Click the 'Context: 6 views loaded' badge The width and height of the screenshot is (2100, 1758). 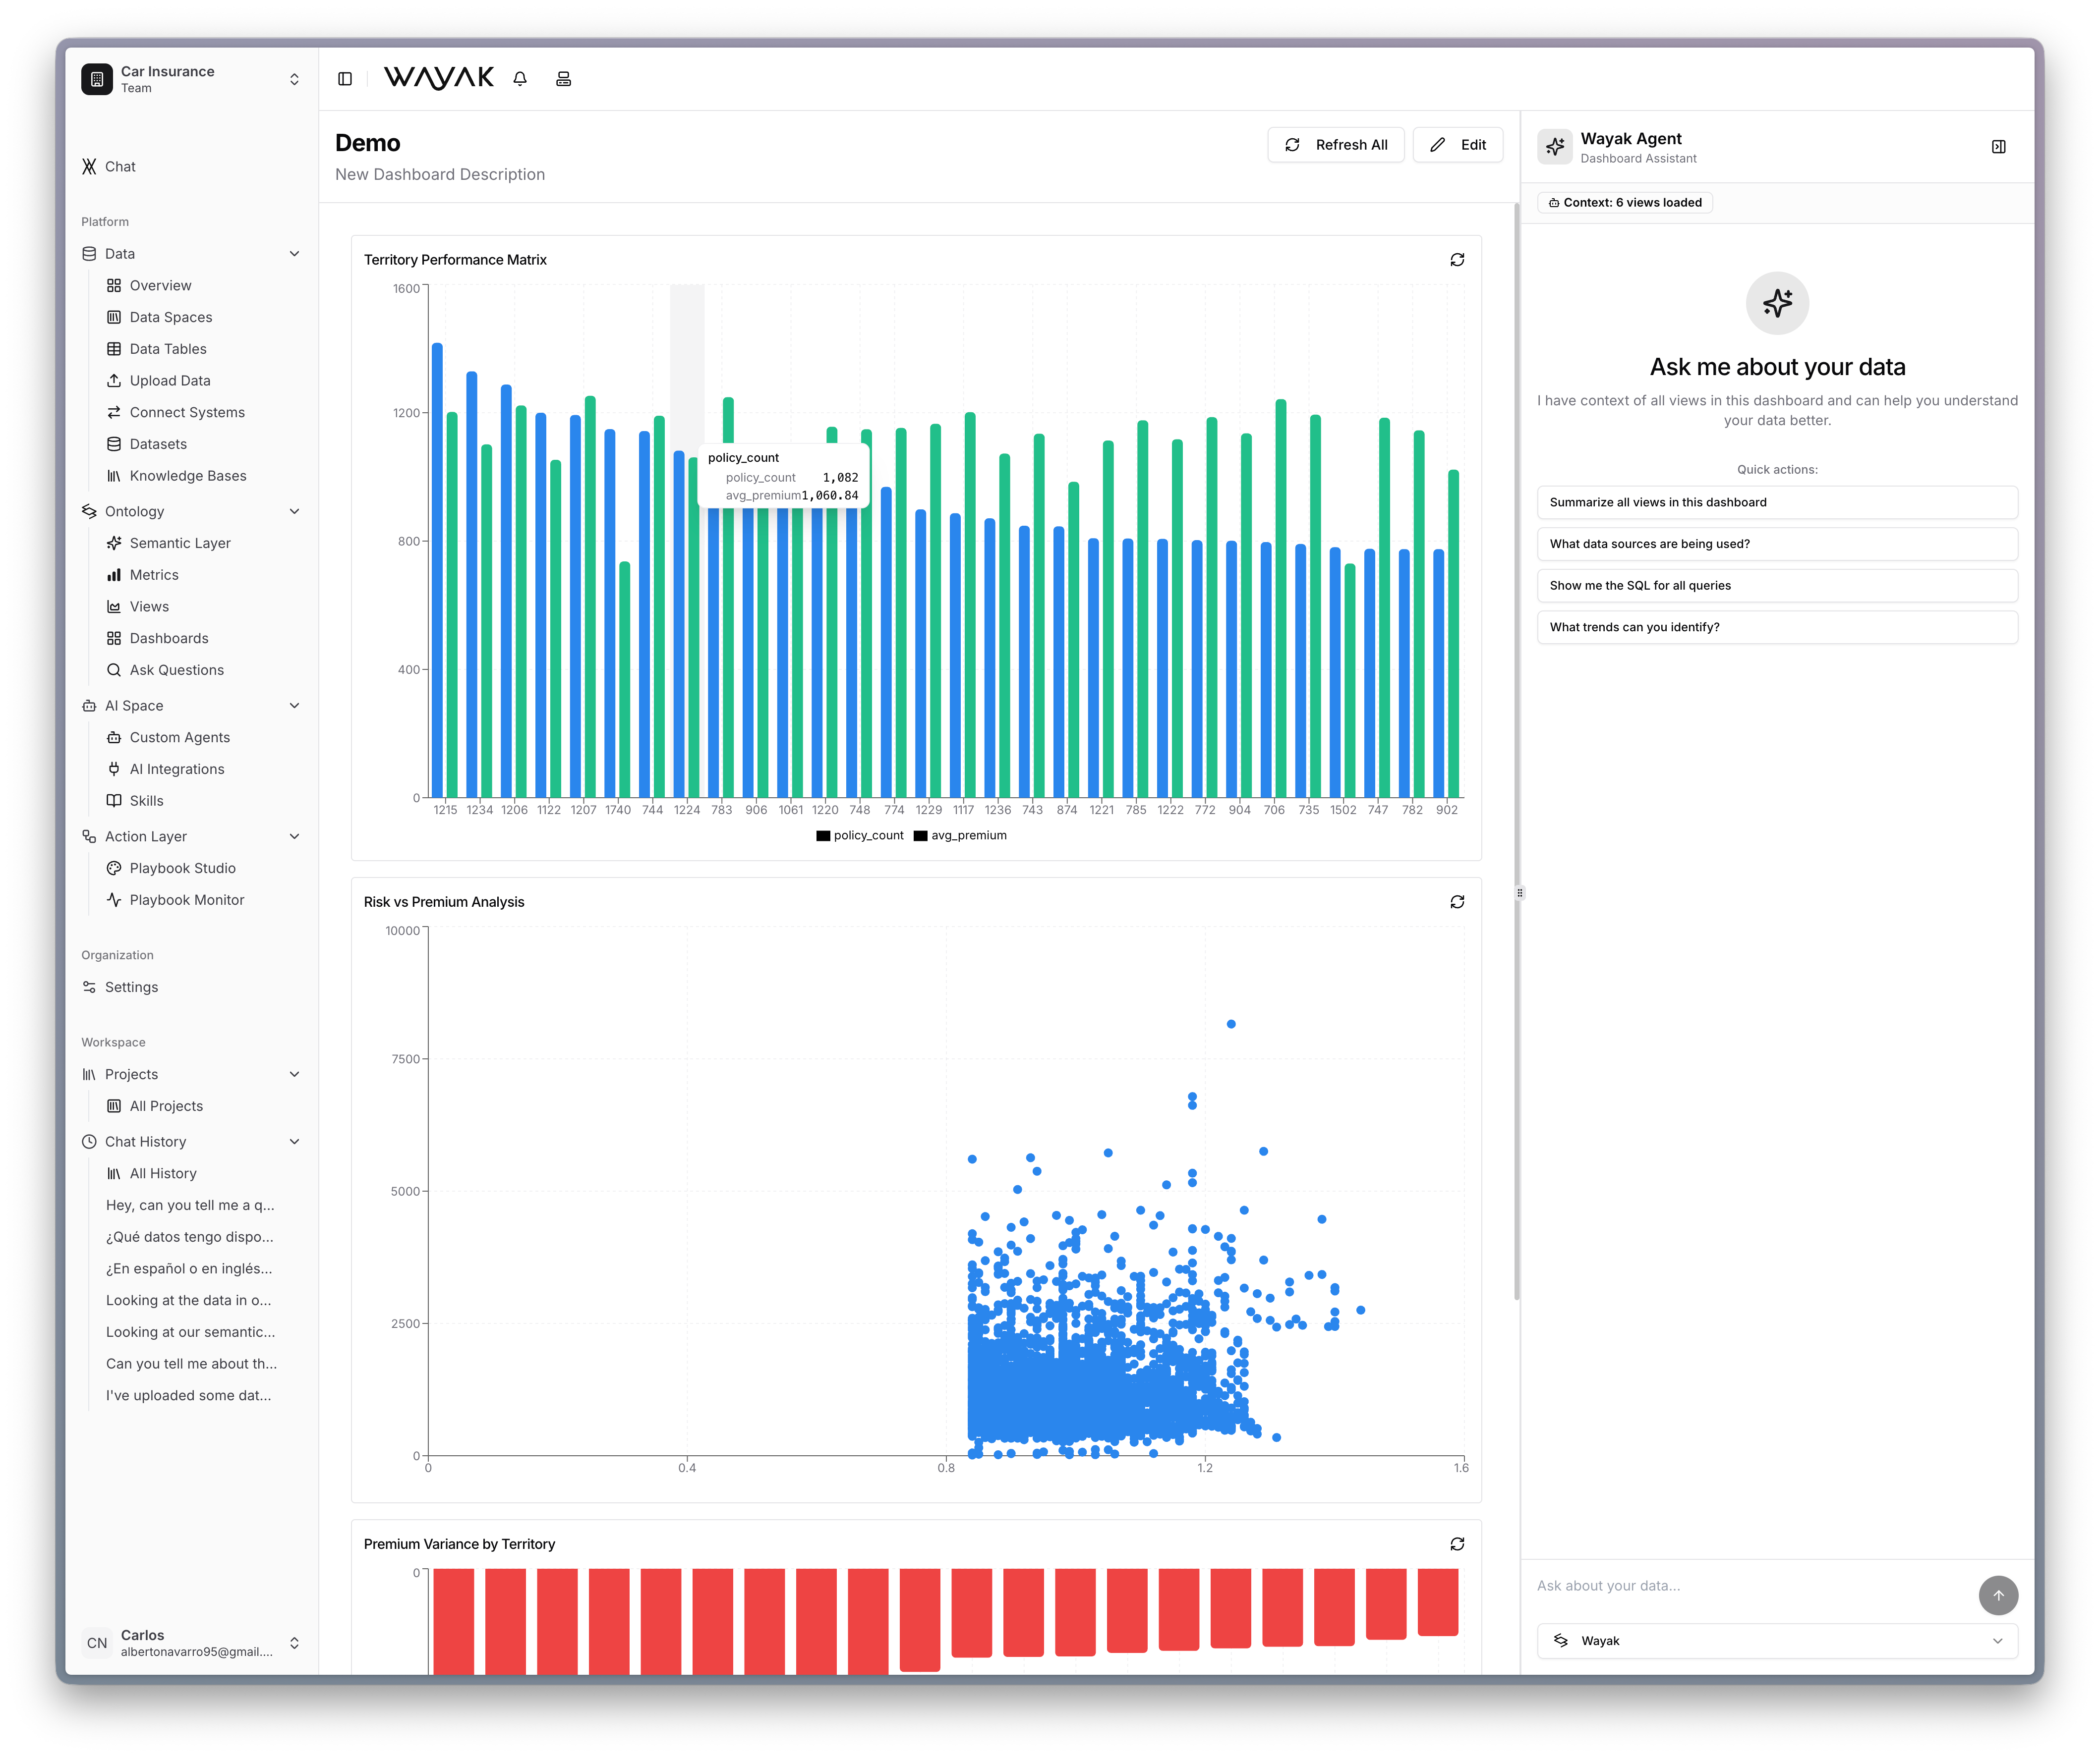tap(1625, 203)
